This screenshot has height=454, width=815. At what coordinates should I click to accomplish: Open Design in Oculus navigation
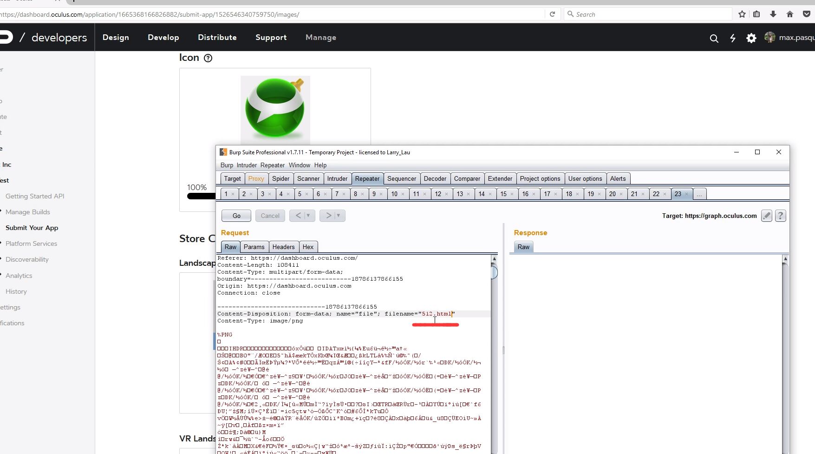(116, 38)
